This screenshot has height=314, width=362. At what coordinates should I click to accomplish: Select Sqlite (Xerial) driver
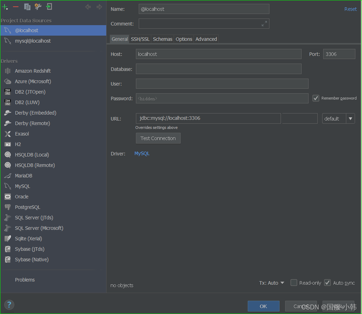(x=53, y=239)
